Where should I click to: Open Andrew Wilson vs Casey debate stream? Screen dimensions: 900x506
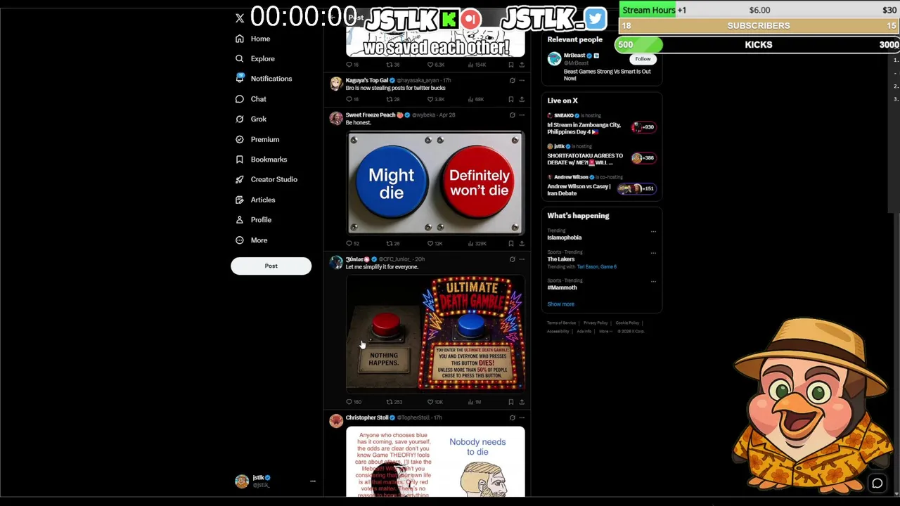pos(601,186)
